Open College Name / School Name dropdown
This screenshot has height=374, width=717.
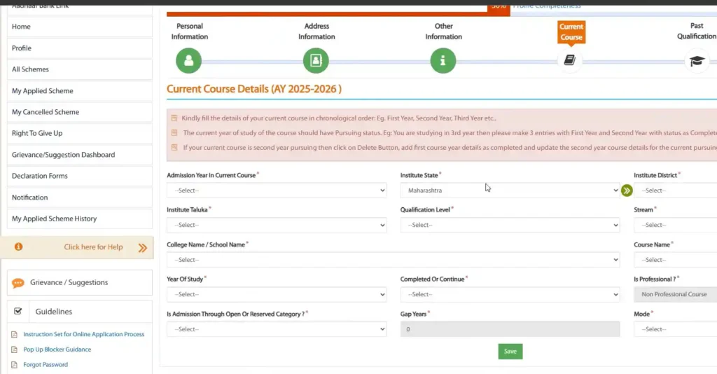393,260
